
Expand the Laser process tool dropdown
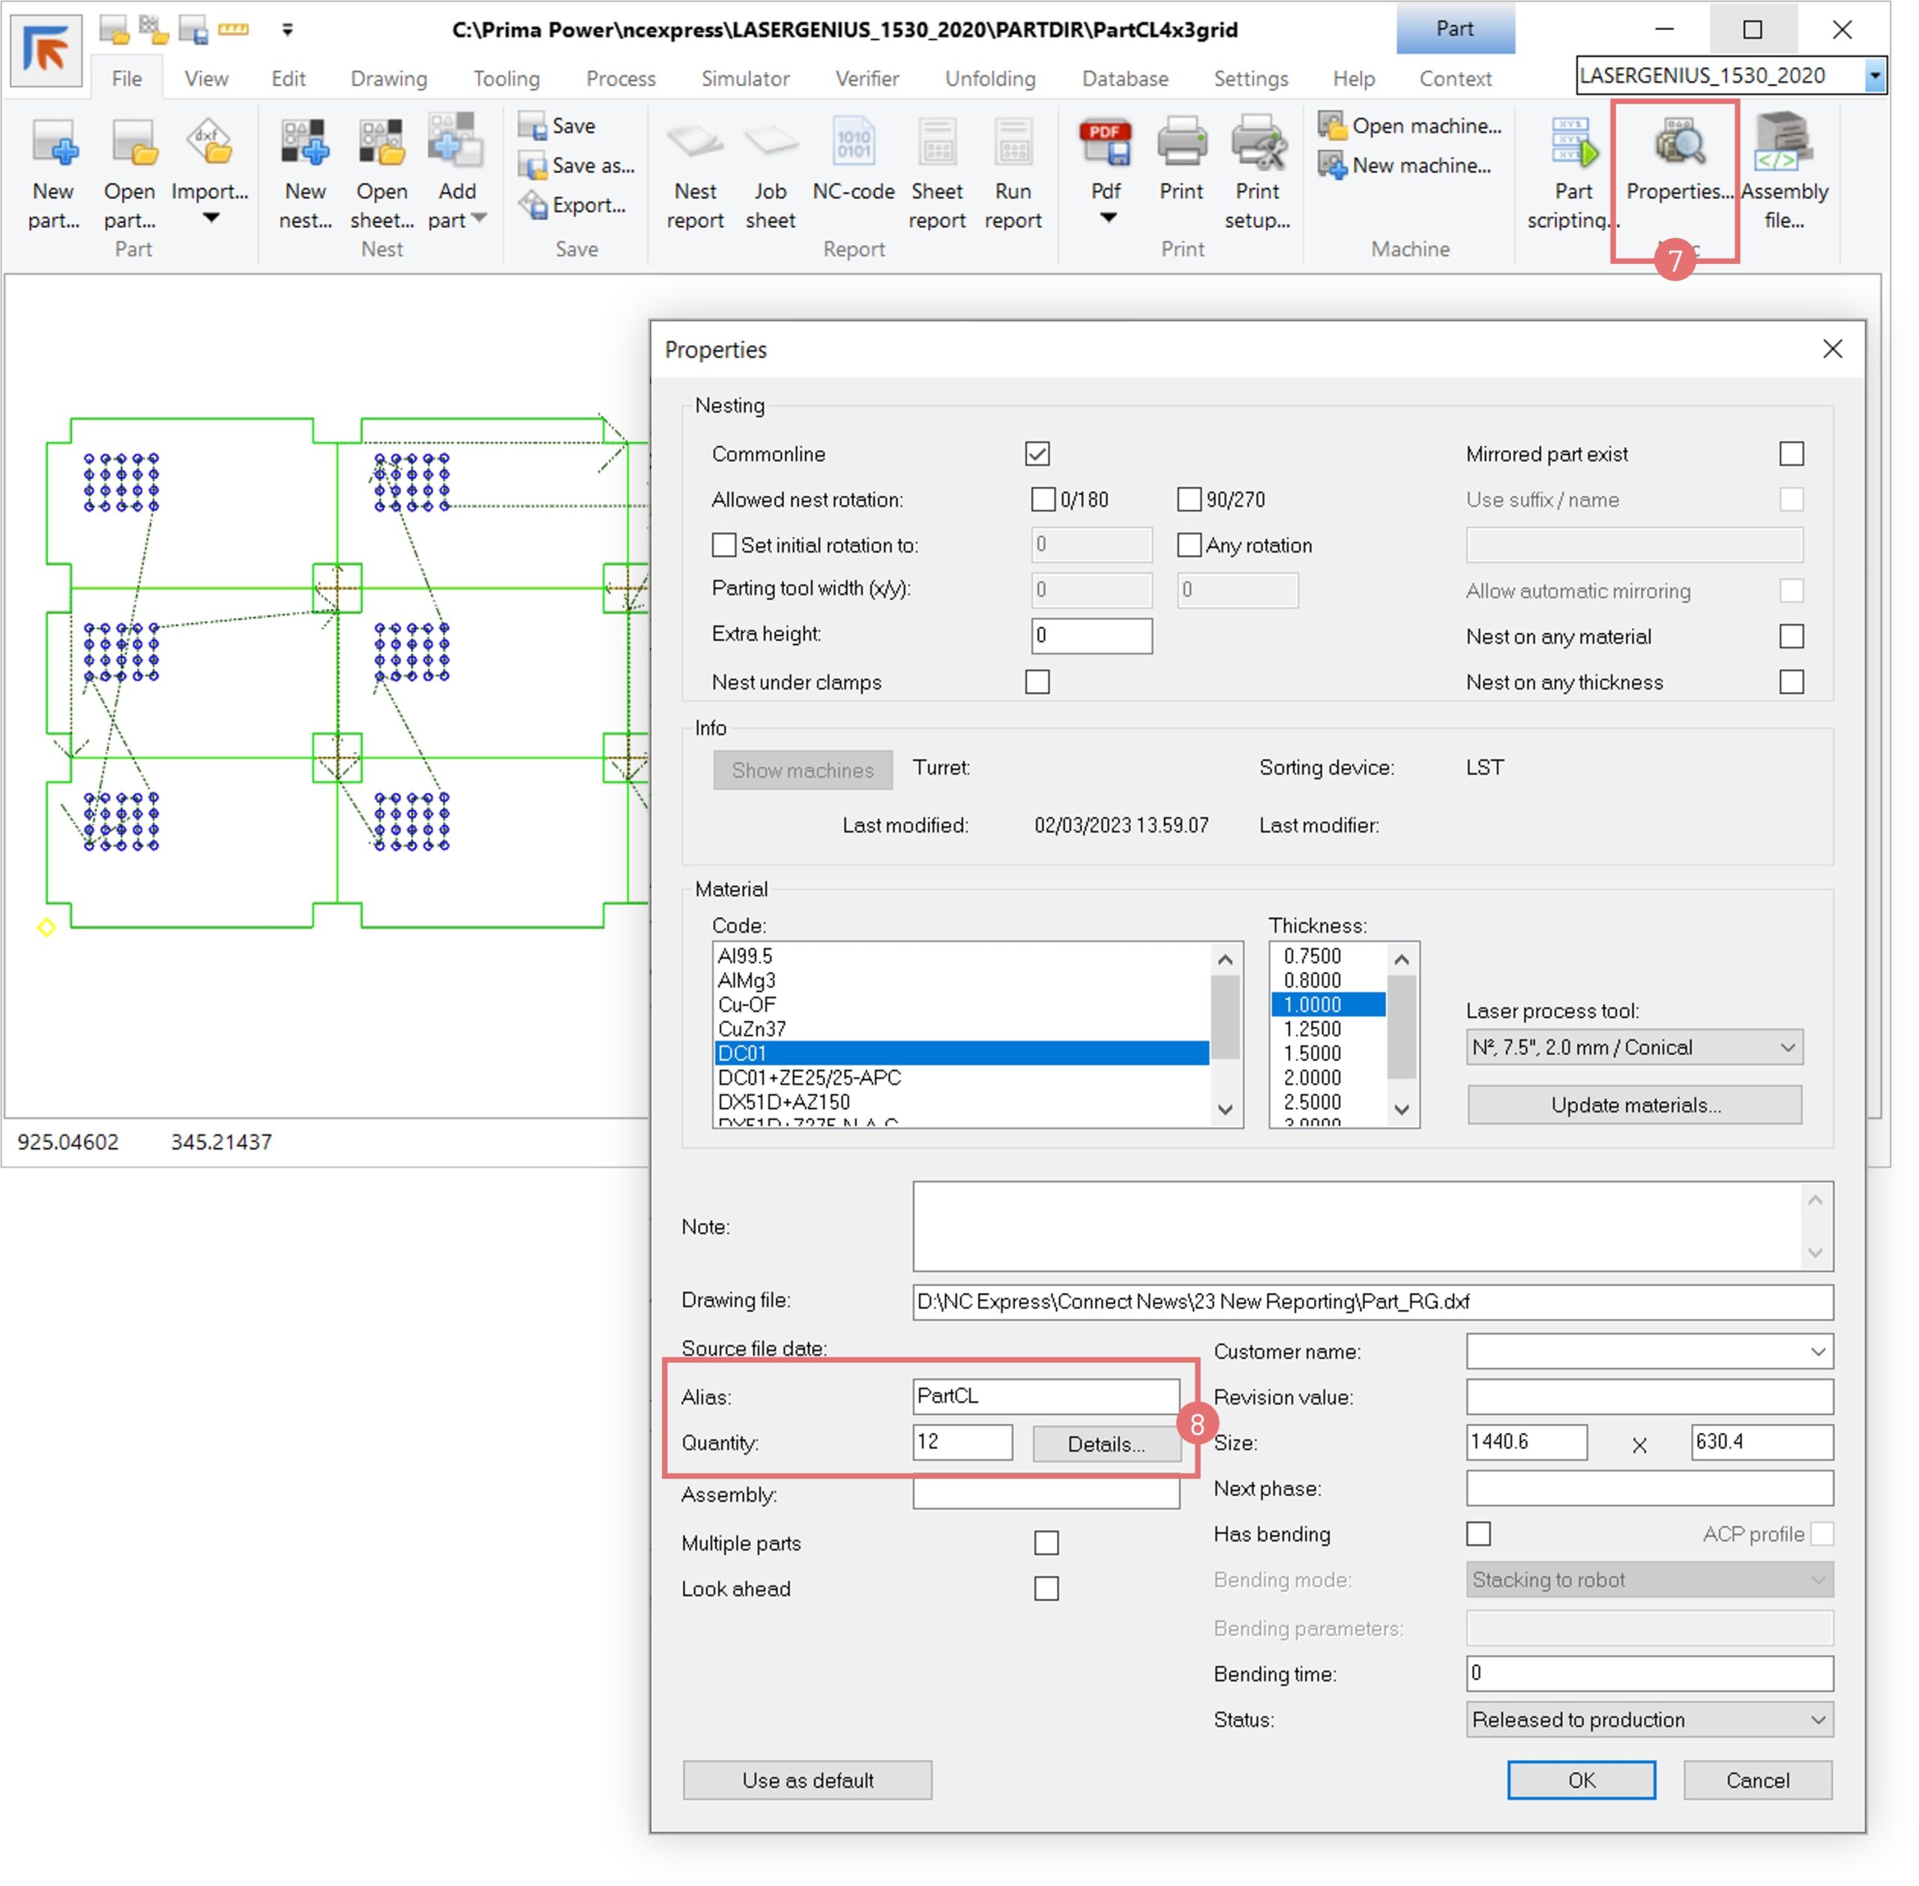click(x=1634, y=1047)
